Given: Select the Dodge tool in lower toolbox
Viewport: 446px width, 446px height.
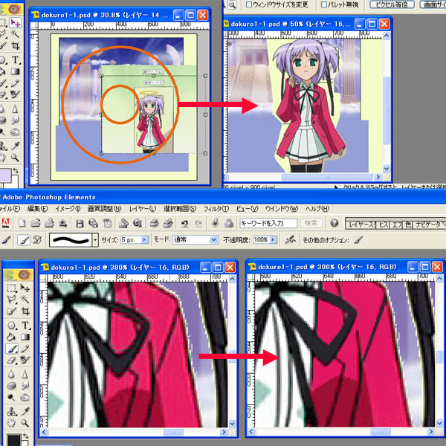Looking at the screenshot, I should (12, 398).
